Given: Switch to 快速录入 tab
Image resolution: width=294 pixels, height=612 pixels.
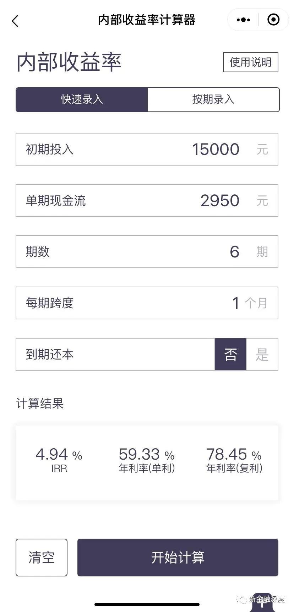Looking at the screenshot, I should 82,99.
